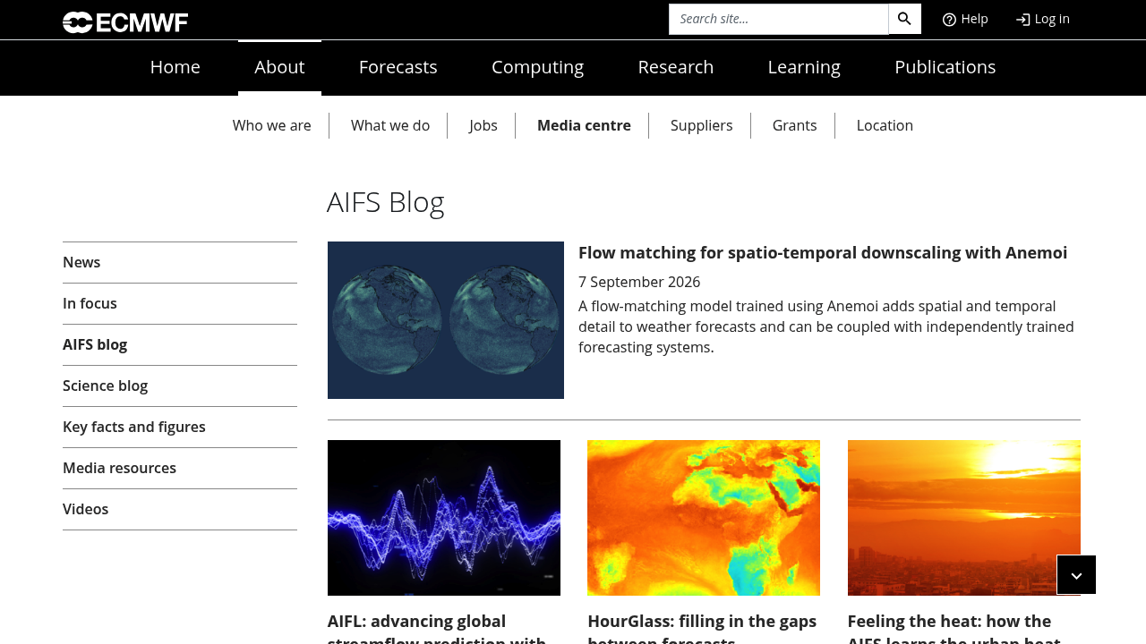Click in the Search site field
Image resolution: width=1146 pixels, height=644 pixels.
[x=779, y=19]
